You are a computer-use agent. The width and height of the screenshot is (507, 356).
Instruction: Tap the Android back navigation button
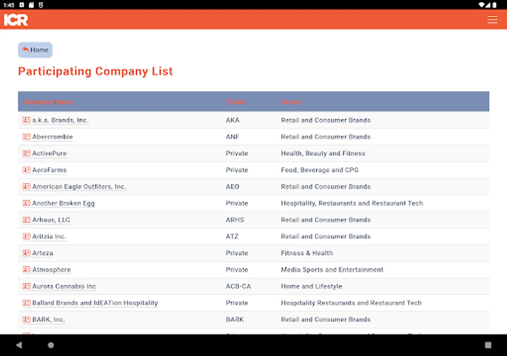coord(19,345)
